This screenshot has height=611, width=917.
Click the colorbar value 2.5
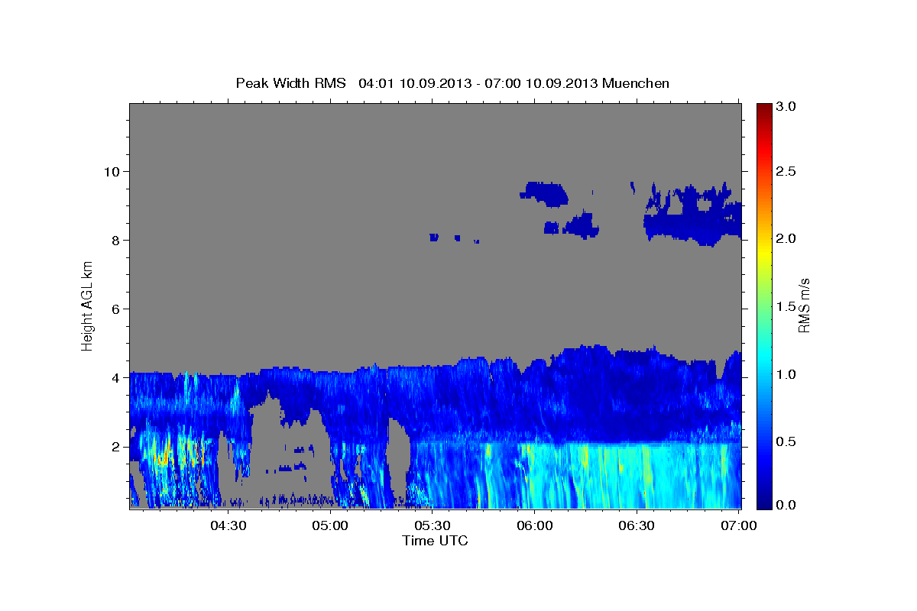pyautogui.click(x=786, y=171)
